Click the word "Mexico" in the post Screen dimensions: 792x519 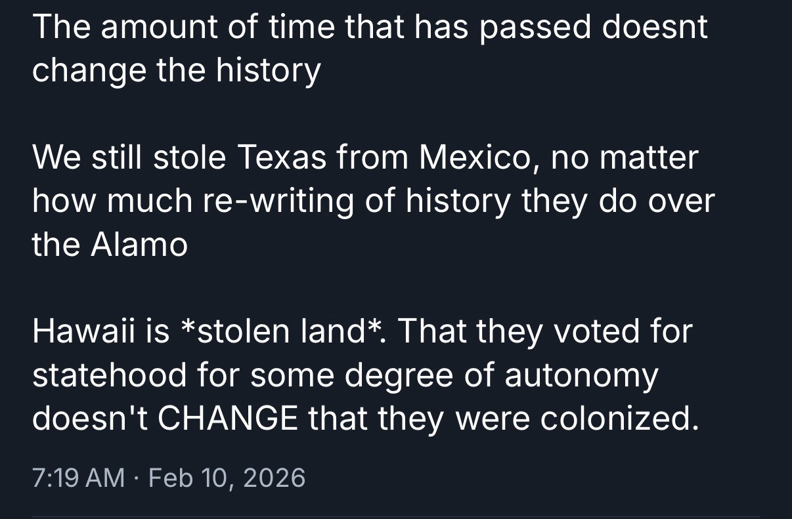coord(472,158)
